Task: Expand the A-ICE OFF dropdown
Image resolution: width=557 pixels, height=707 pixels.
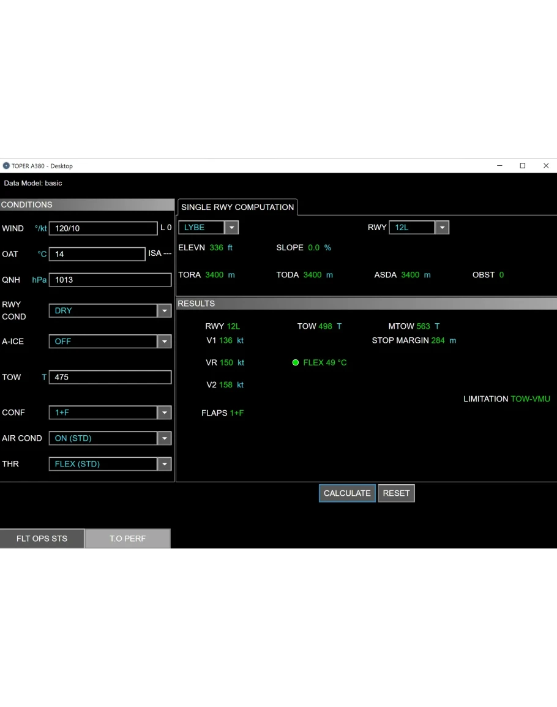Action: [x=164, y=342]
